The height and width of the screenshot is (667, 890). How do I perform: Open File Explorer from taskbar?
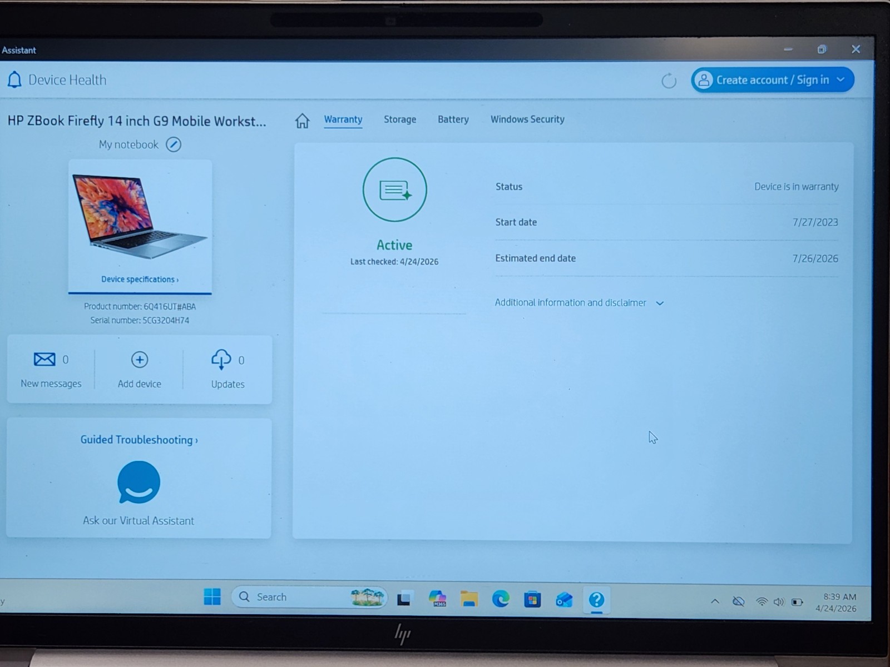[469, 599]
